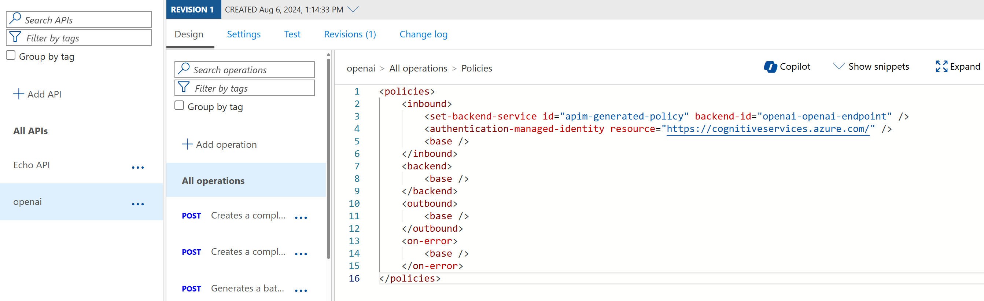Select the second POST Creates a compl... operation
The image size is (984, 301).
[246, 252]
